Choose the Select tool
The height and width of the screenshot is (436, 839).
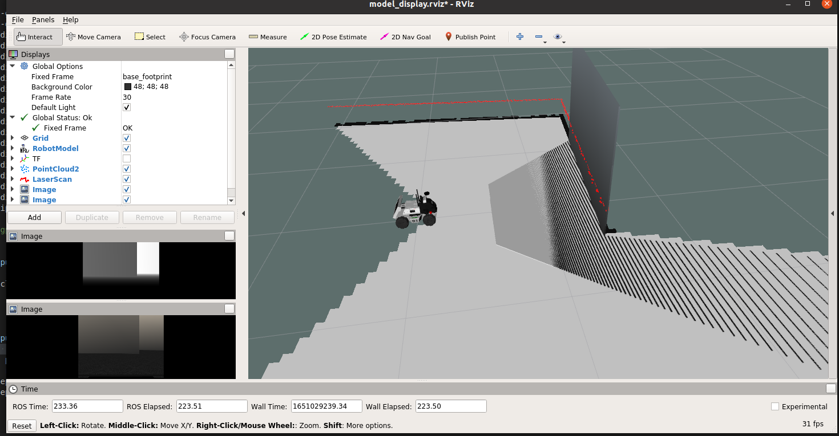coord(150,36)
